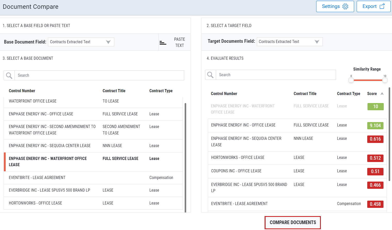The width and height of the screenshot is (392, 230).
Task: Click the 0.458 score badge
Action: click(375, 204)
